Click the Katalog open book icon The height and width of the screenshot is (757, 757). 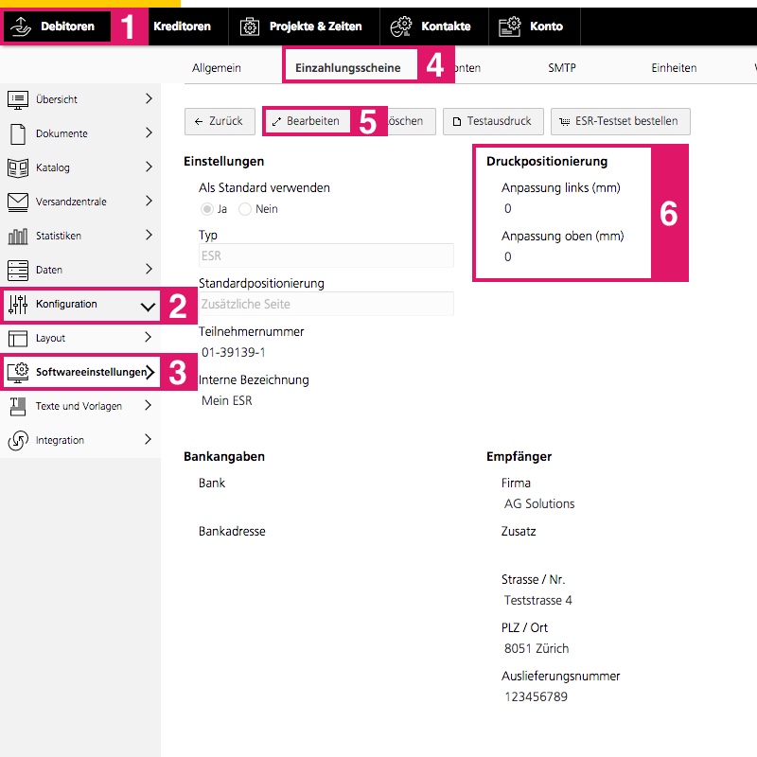coord(18,167)
